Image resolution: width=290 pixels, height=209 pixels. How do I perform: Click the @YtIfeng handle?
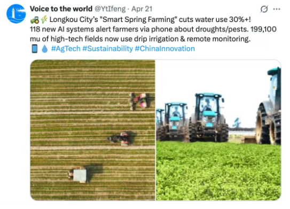click(110, 9)
